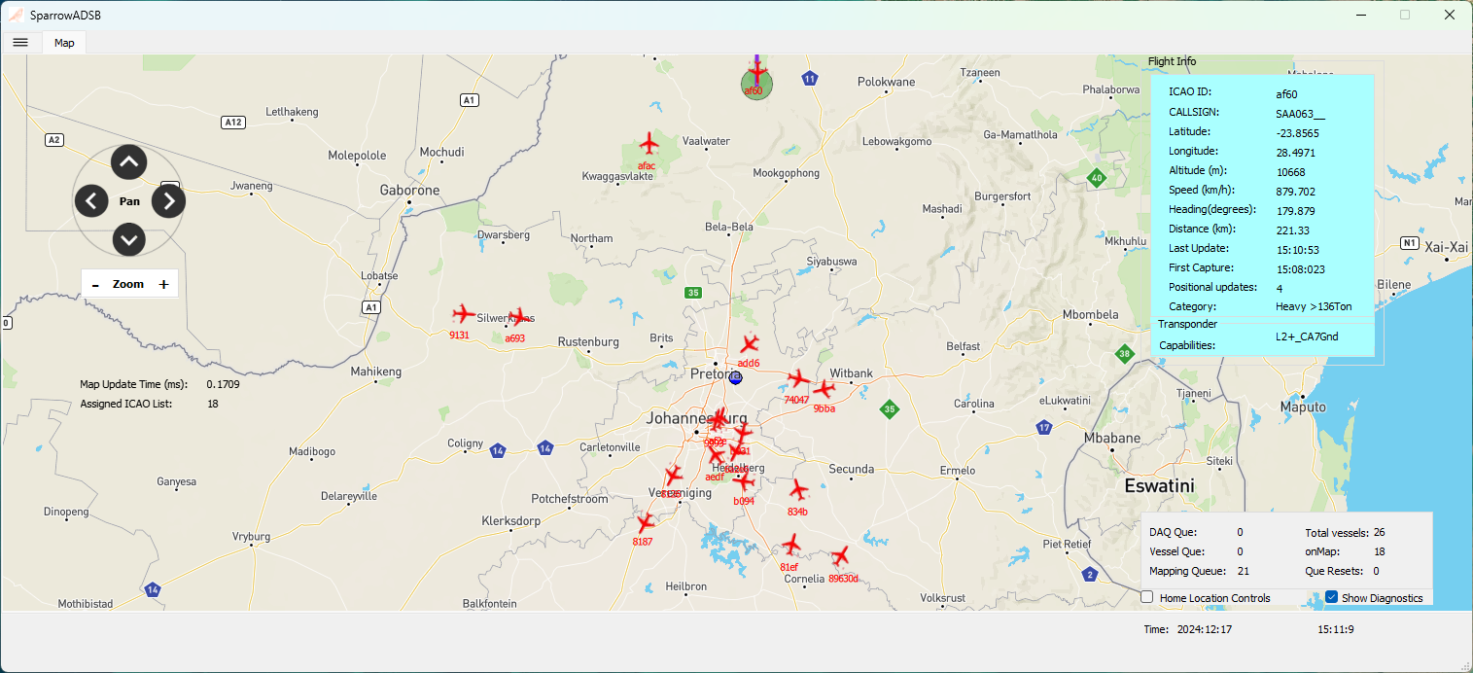This screenshot has height=673, width=1473.
Task: Open the hamburger menu
Action: pyautogui.click(x=20, y=42)
